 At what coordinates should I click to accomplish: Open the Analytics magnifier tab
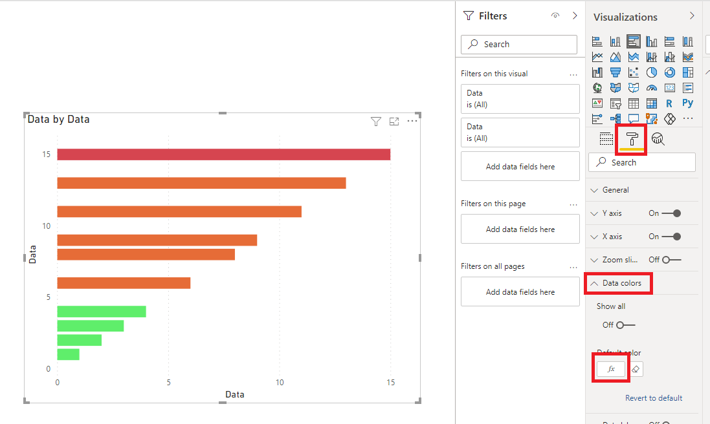click(x=658, y=139)
